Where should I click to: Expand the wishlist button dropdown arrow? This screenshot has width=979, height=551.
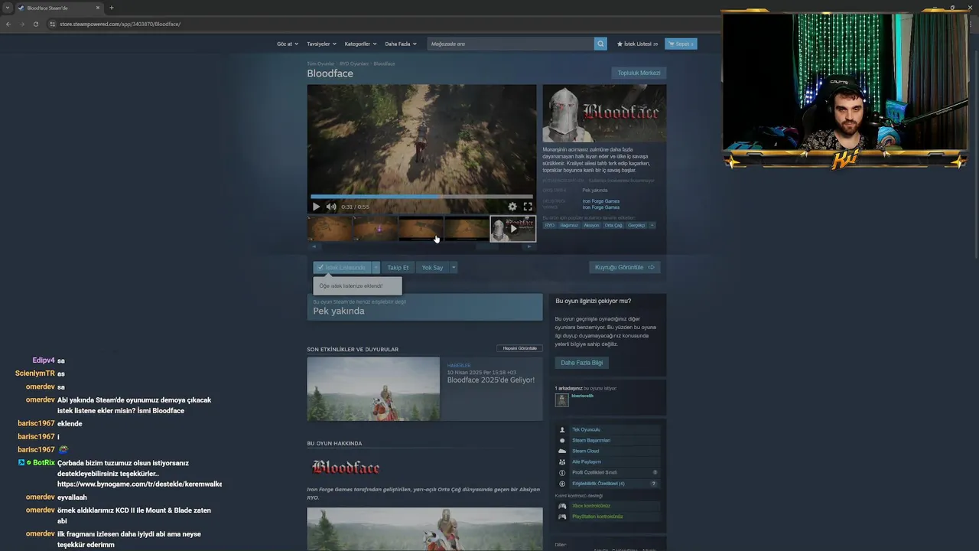point(376,267)
